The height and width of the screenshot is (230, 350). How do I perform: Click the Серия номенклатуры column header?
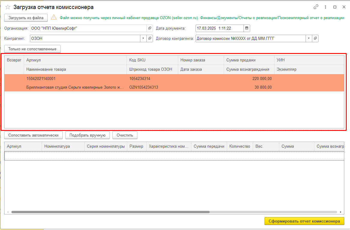point(106,146)
